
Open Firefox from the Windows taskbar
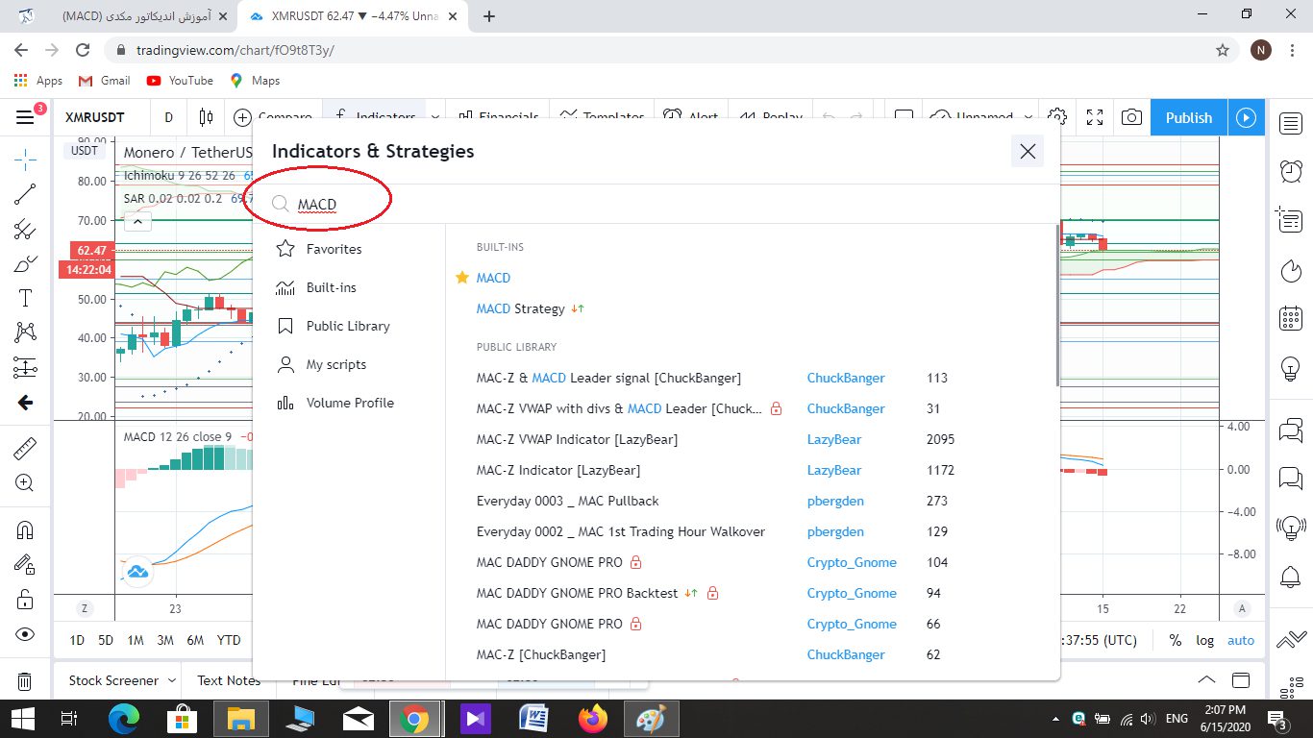(593, 717)
